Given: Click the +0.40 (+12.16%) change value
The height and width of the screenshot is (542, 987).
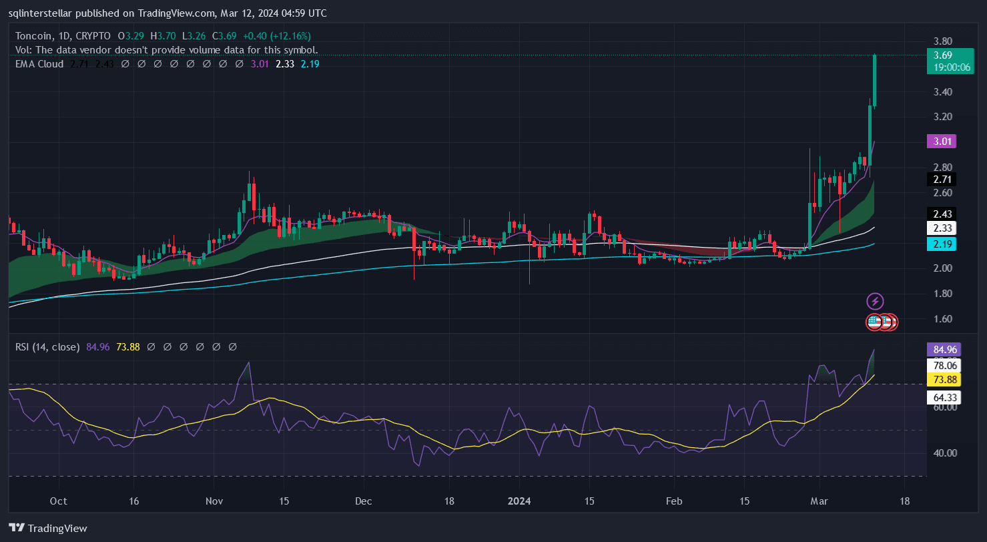Looking at the screenshot, I should [x=276, y=35].
